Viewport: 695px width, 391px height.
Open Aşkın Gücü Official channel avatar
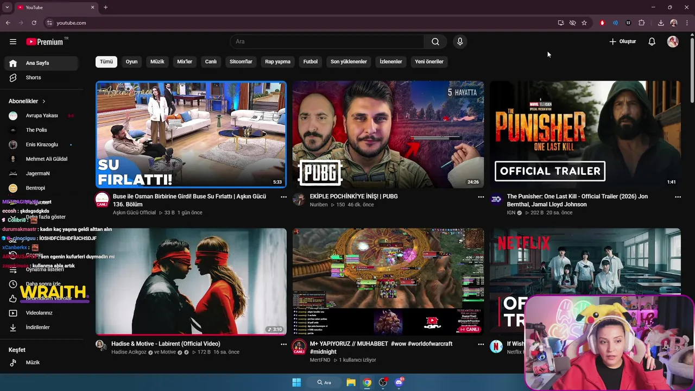click(102, 199)
